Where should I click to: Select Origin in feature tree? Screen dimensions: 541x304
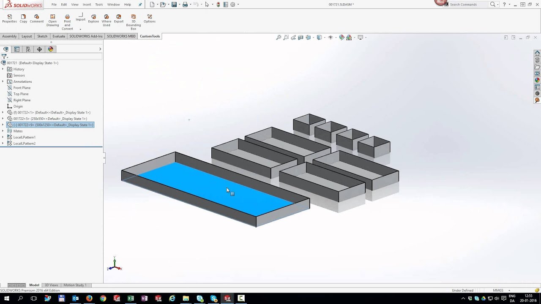(x=18, y=106)
